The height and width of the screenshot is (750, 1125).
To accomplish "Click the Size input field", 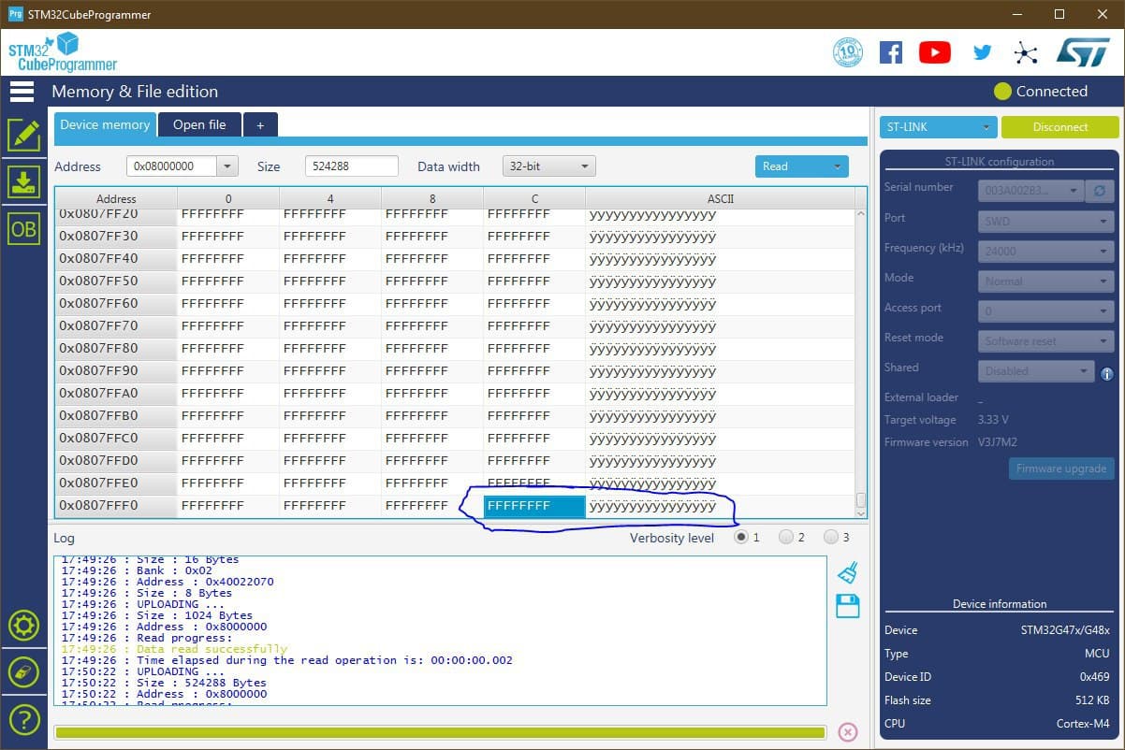I will pyautogui.click(x=352, y=166).
